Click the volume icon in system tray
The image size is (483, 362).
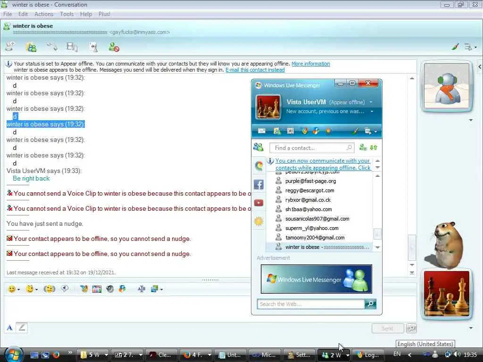pyautogui.click(x=458, y=354)
